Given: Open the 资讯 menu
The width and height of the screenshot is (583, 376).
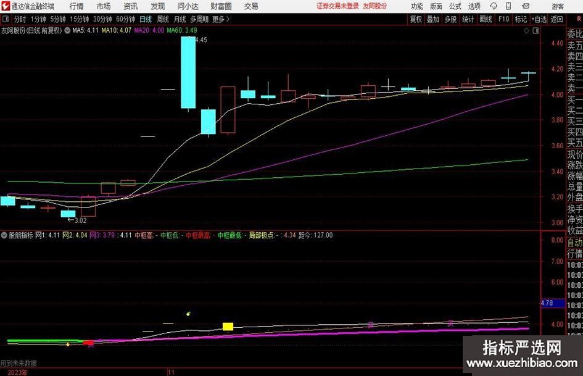Looking at the screenshot, I should [x=131, y=6].
